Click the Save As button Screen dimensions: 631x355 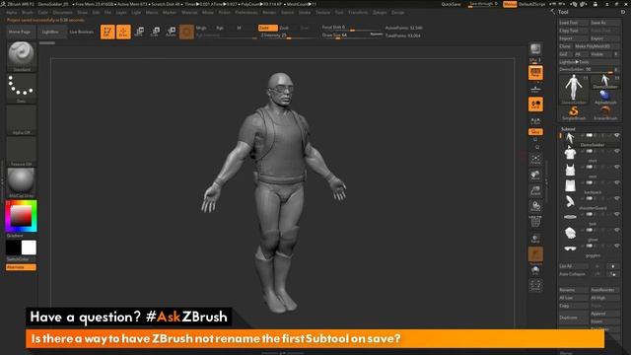click(604, 23)
